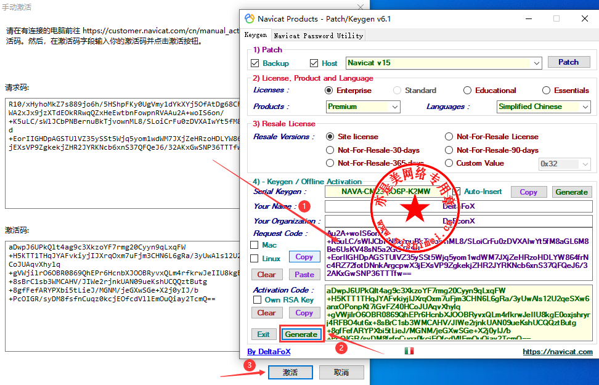This screenshot has width=599, height=385.
Task: Click the Serial Keygen field
Action: click(x=386, y=192)
